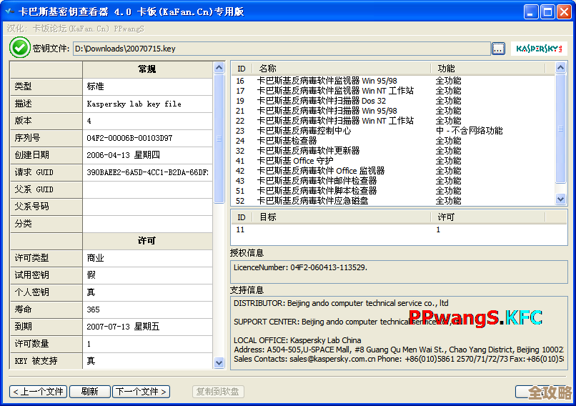The image size is (576, 406).
Task: Click the 刷新 refresh button
Action: click(x=89, y=392)
